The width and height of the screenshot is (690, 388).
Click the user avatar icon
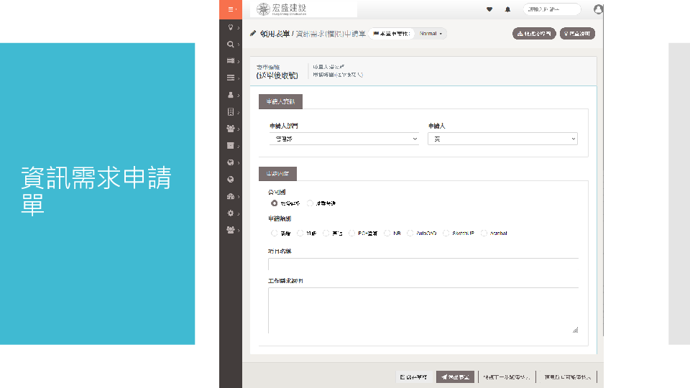pos(598,9)
